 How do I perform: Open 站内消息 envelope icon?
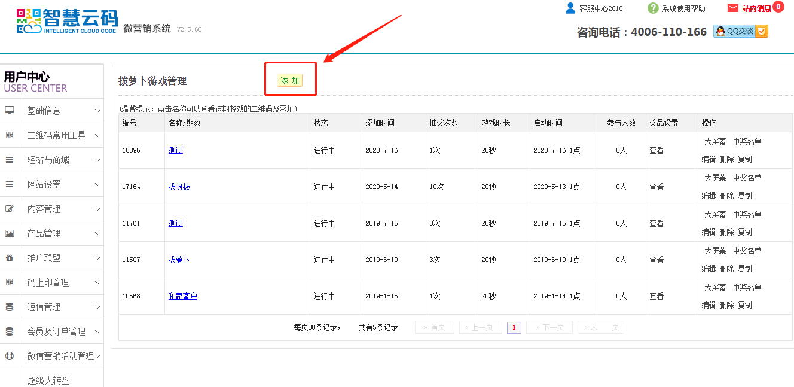click(x=733, y=8)
